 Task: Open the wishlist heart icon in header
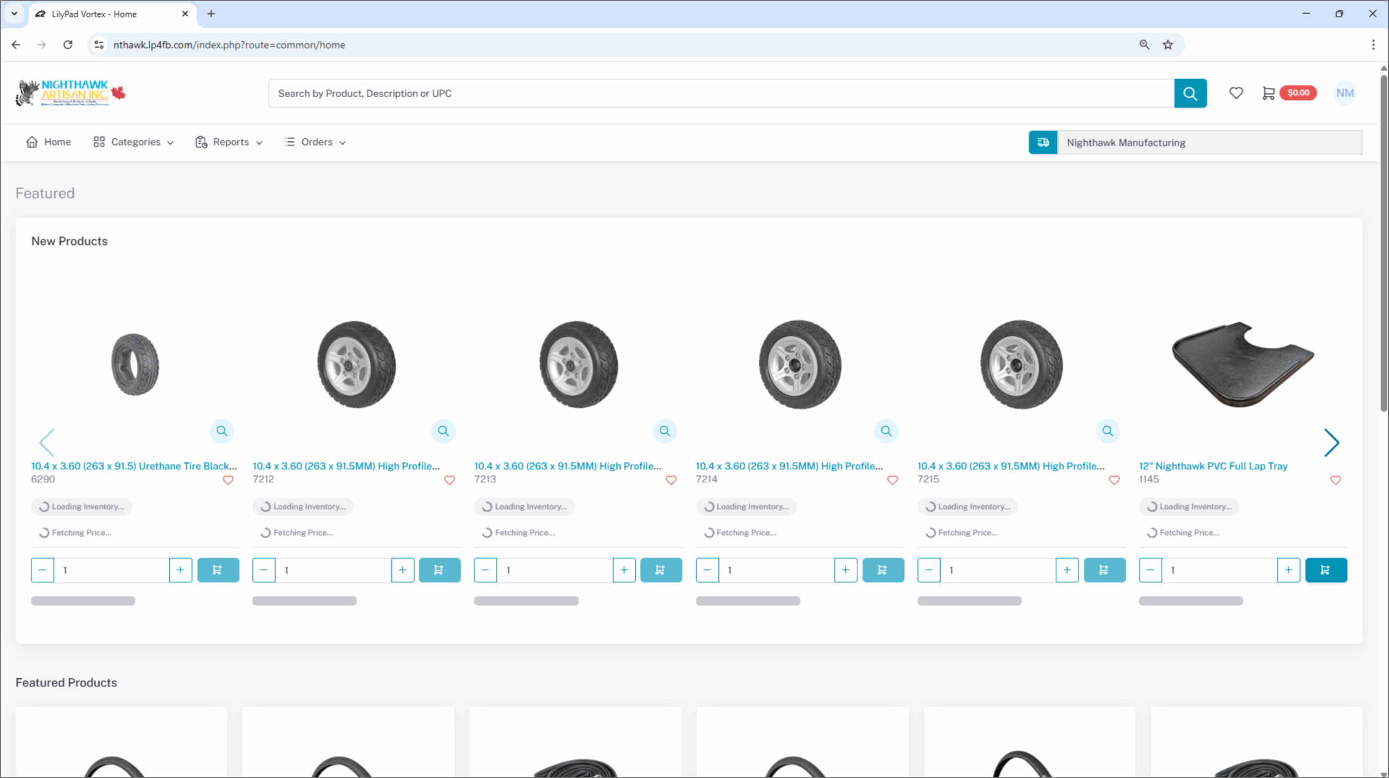click(1235, 93)
